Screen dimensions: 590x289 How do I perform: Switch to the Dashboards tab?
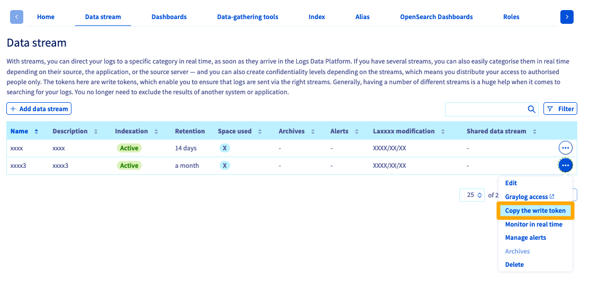coord(169,17)
